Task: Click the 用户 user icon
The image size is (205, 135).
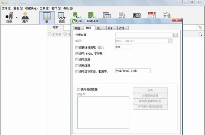Action: click(25, 16)
